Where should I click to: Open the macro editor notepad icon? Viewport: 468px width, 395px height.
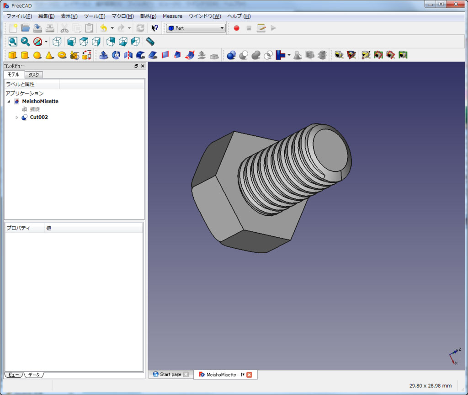[261, 28]
